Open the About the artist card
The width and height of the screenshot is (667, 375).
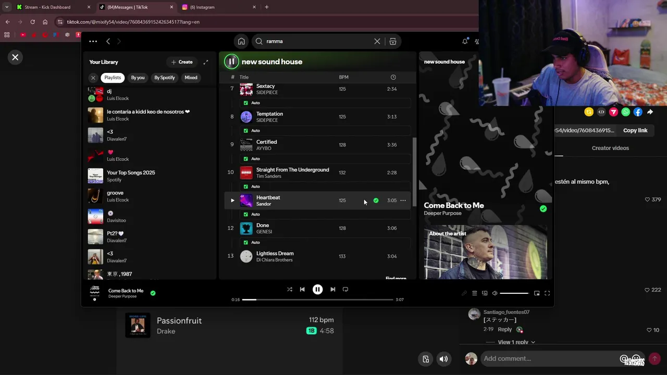tap(486, 253)
